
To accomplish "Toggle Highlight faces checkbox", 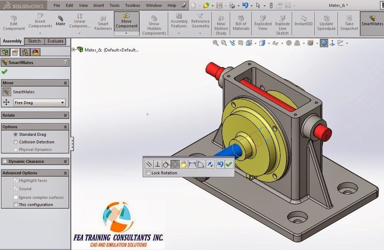I will pos(16,180).
